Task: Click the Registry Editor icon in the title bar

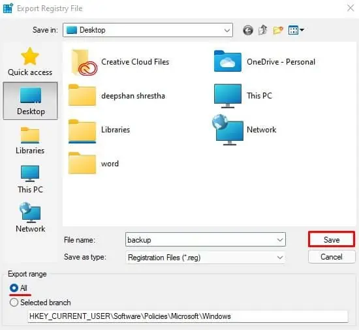Action: (x=8, y=8)
